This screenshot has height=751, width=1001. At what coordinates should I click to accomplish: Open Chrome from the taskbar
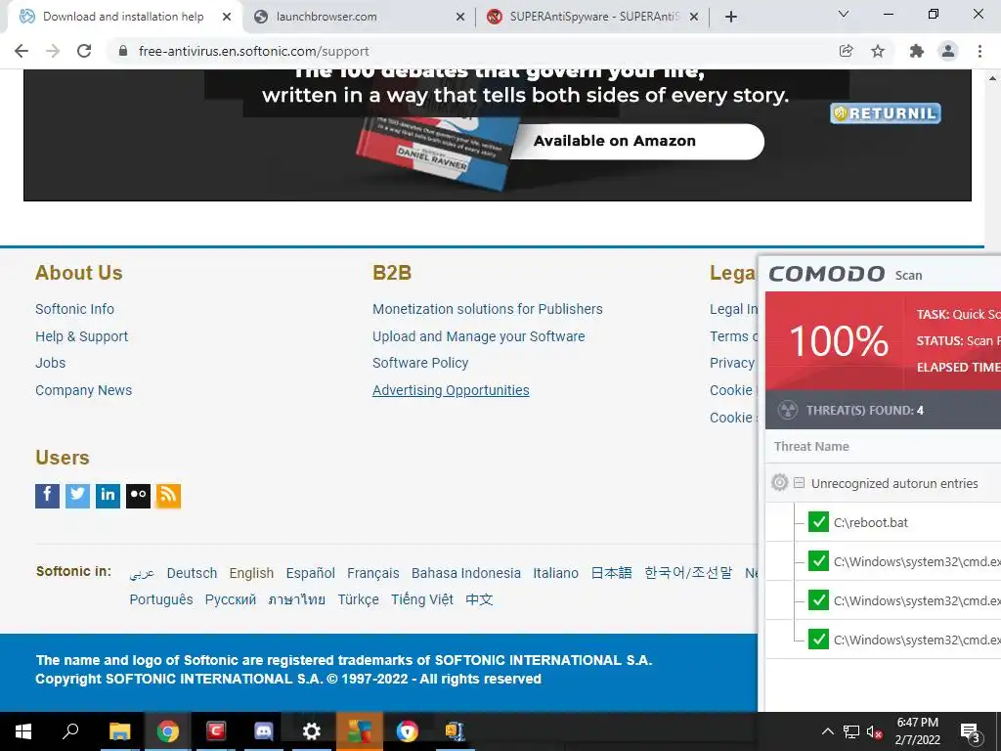[x=167, y=731]
